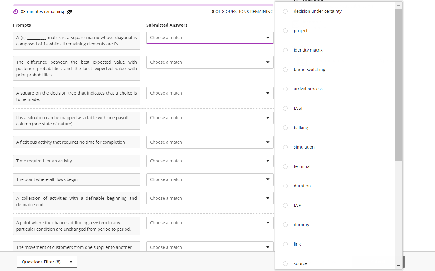Hide the timer with eye-slash icon
Viewport: 435px width, 271px height.
69,12
